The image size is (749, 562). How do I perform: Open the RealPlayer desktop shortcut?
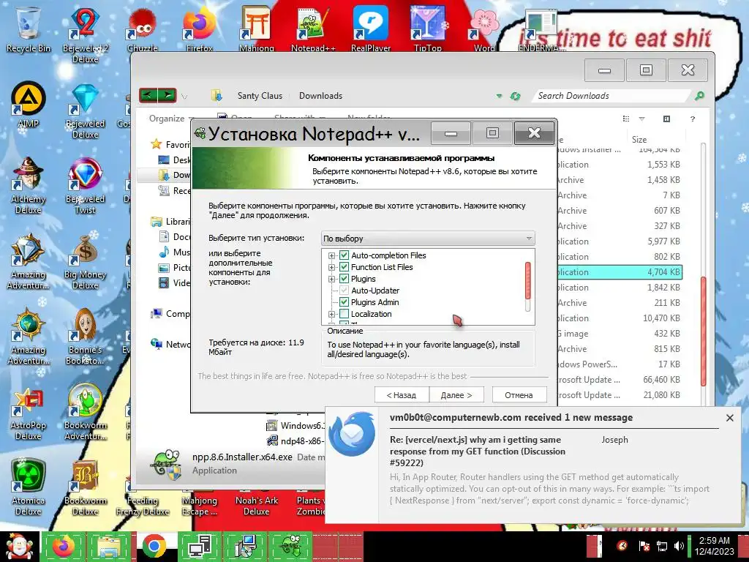point(371,29)
